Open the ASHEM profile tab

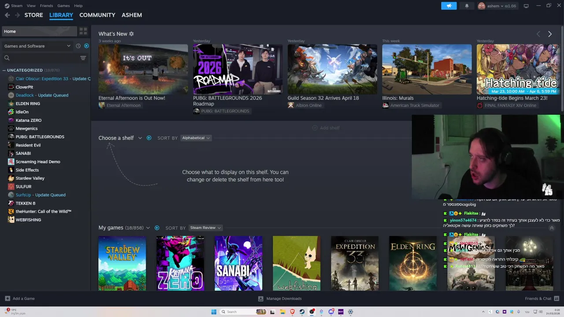132,15
